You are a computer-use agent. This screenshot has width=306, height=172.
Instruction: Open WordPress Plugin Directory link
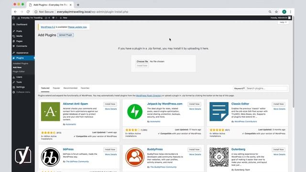[149, 96]
